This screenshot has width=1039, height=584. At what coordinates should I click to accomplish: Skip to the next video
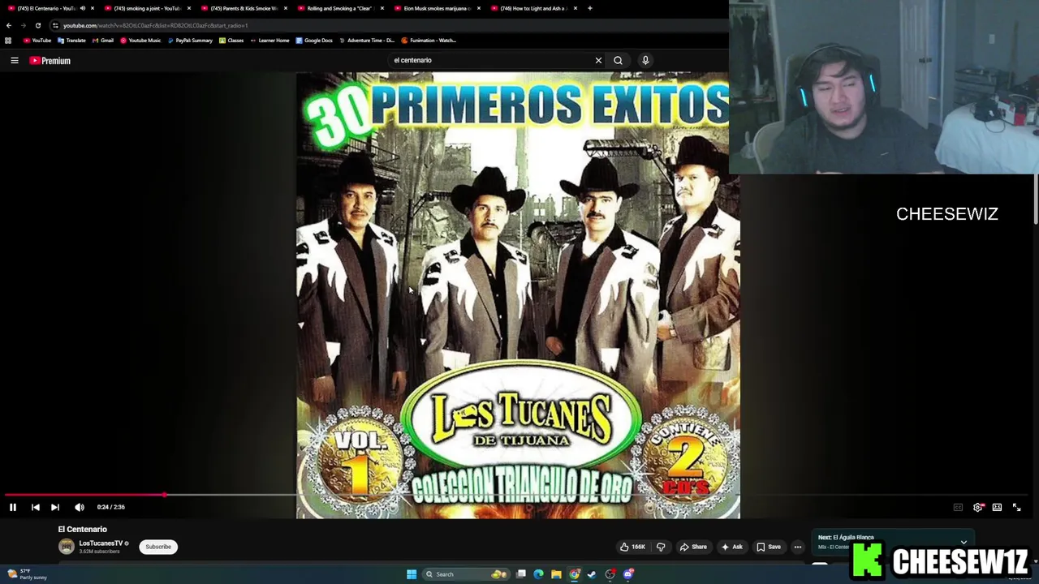[x=55, y=507]
